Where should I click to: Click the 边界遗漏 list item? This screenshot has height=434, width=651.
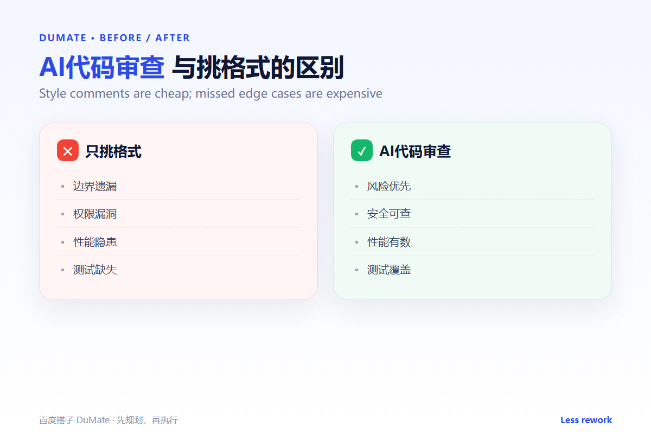coord(178,186)
